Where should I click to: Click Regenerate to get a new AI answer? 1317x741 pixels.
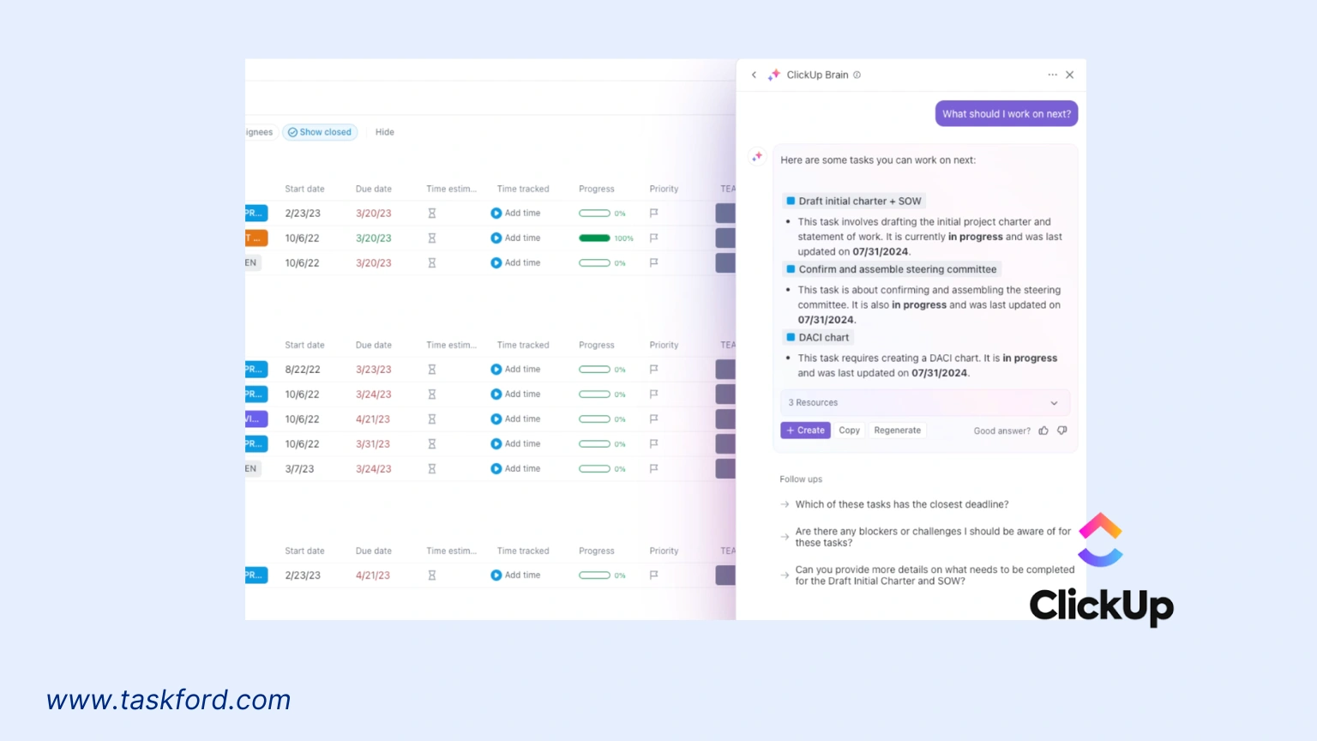tap(897, 430)
